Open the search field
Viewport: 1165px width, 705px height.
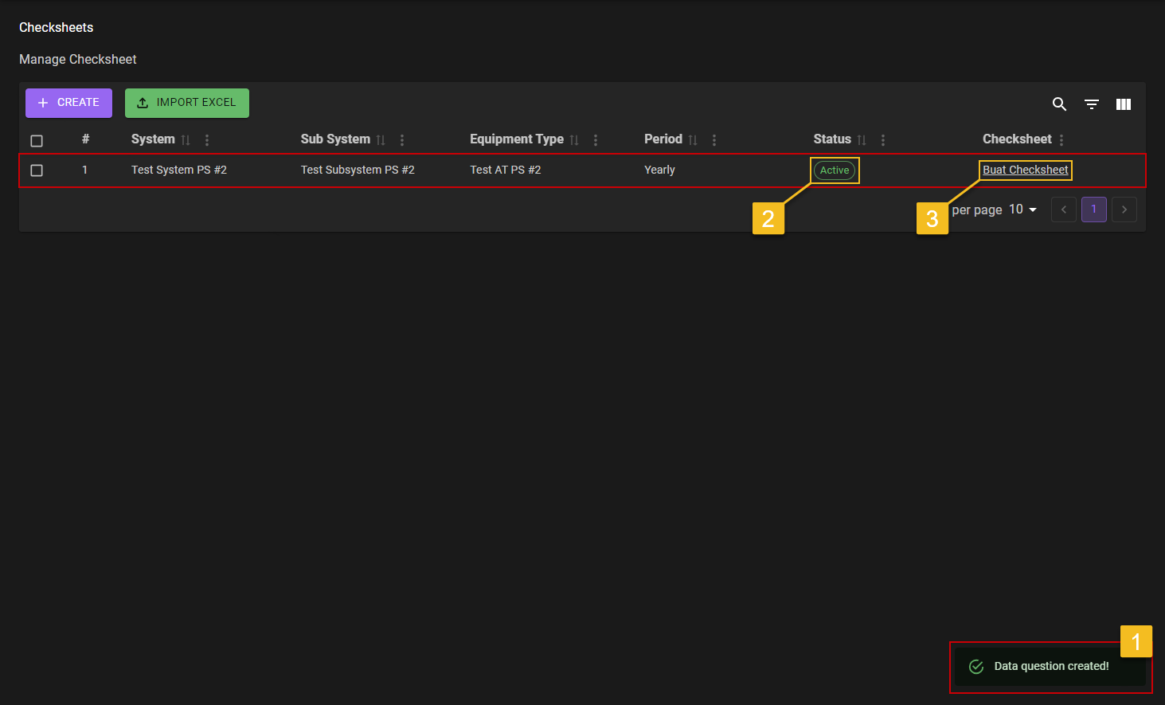pyautogui.click(x=1059, y=104)
